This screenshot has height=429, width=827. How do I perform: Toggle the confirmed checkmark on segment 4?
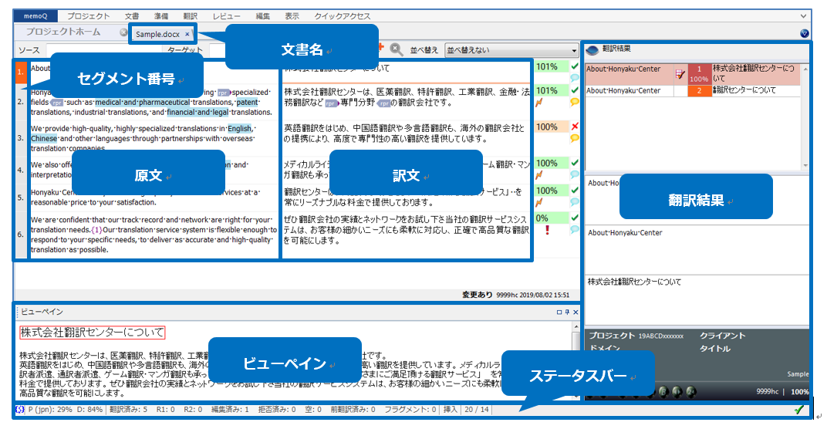point(574,164)
